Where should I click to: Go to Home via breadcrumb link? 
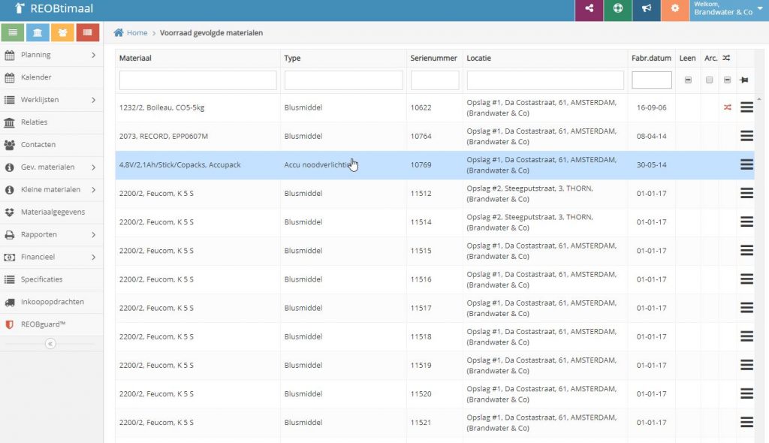tap(136, 33)
